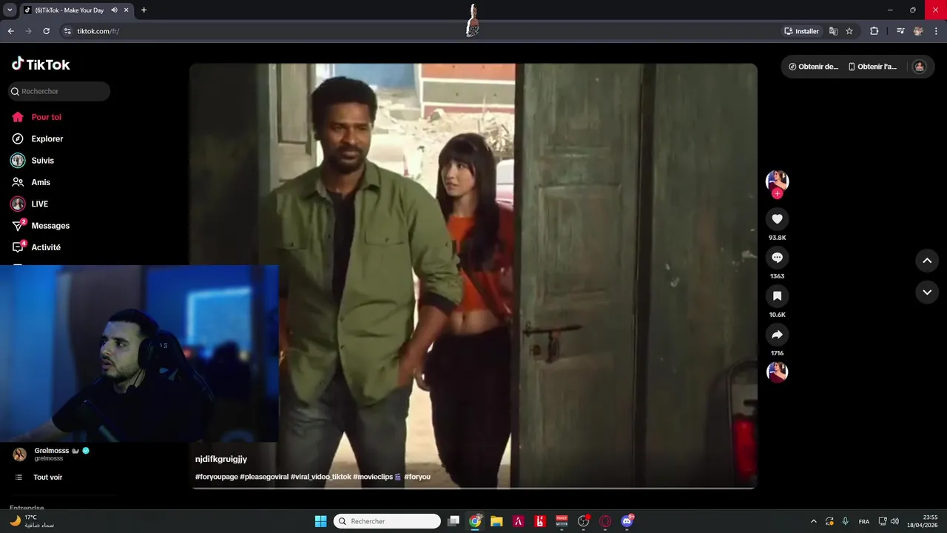Click Obtenir des pièces button
Image resolution: width=947 pixels, height=533 pixels.
click(x=813, y=67)
